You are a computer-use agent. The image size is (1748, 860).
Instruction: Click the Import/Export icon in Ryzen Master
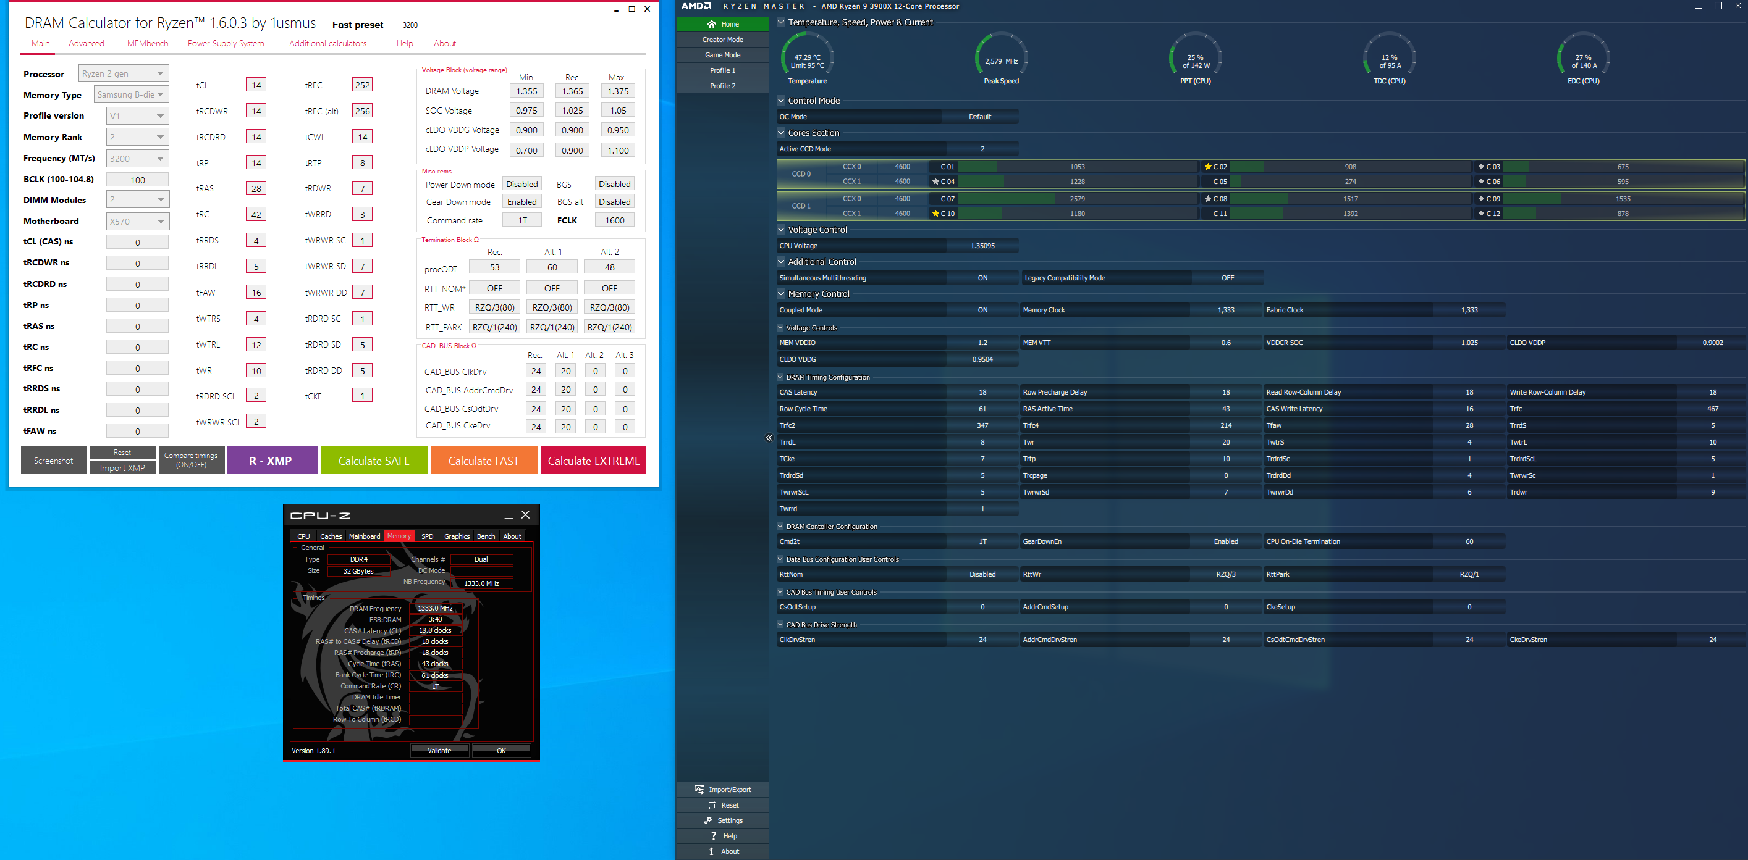click(699, 790)
